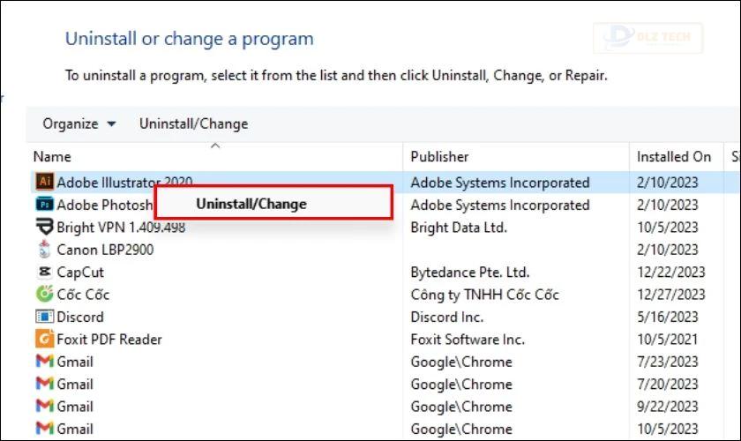Click the Foxit PDF Reader icon

[44, 339]
